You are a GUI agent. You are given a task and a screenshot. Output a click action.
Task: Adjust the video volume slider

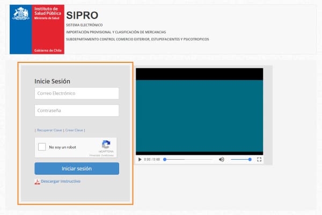240,160
